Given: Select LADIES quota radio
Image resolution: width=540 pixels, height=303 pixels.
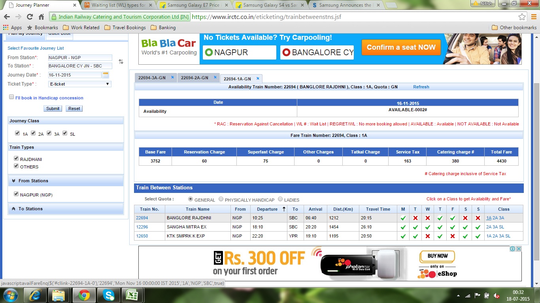Looking at the screenshot, I should click(280, 199).
